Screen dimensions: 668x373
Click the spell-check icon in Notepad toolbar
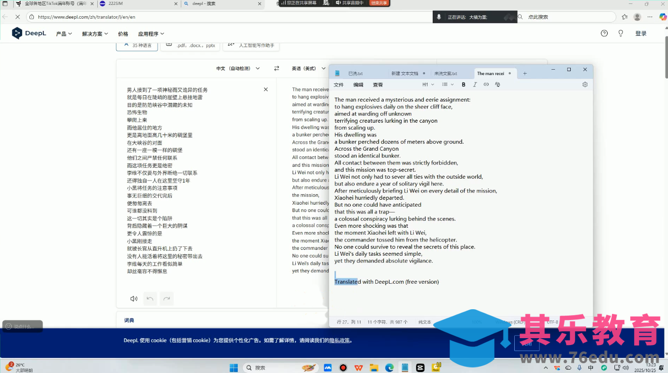[497, 84]
